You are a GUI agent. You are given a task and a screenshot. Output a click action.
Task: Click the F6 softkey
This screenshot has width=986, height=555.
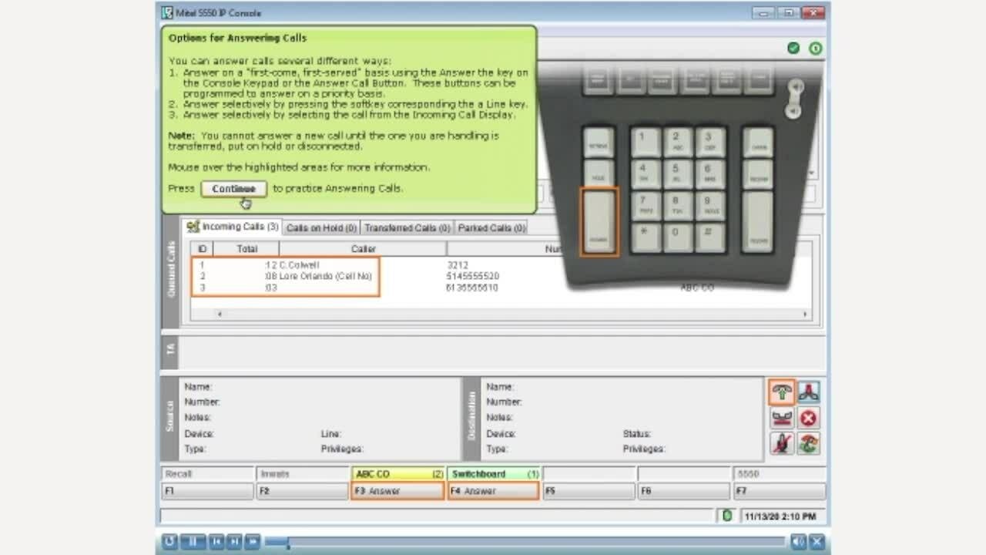click(x=684, y=491)
